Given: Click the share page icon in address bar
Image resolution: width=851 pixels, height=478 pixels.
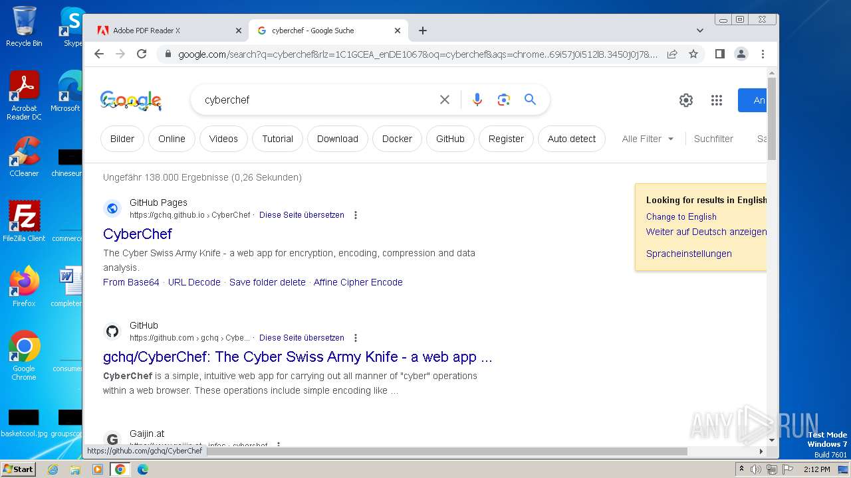Looking at the screenshot, I should tap(672, 54).
